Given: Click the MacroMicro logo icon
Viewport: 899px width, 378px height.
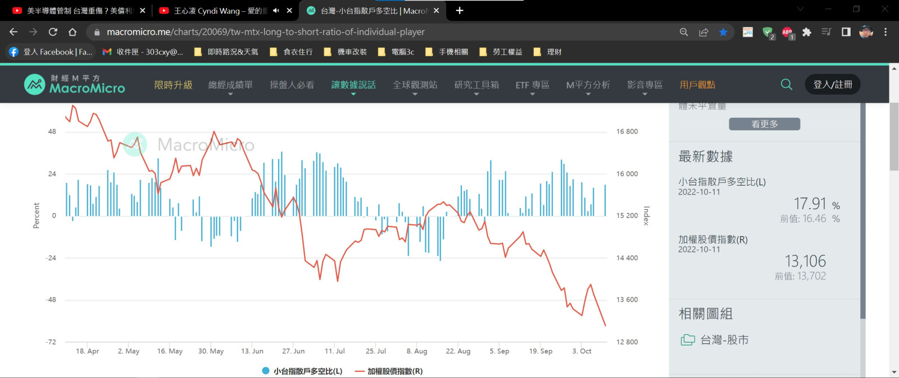Looking at the screenshot, I should (x=35, y=85).
